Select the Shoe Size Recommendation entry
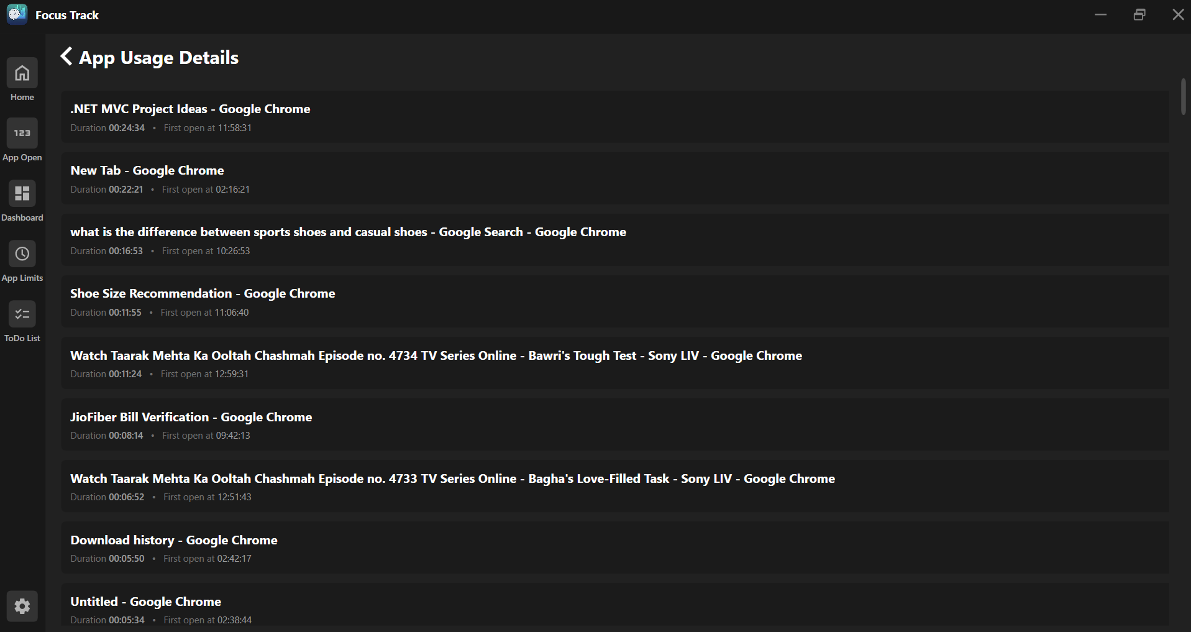The height and width of the screenshot is (632, 1191). point(615,301)
